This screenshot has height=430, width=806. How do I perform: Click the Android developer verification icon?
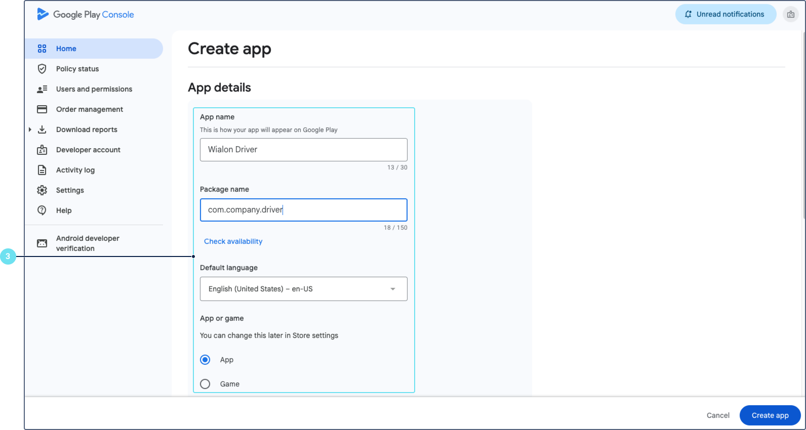[42, 243]
